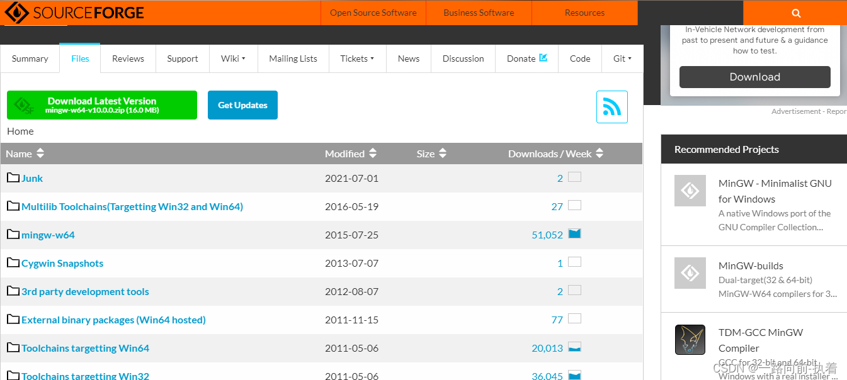Click the 51,052 downloads count
The image size is (847, 380).
click(x=547, y=235)
